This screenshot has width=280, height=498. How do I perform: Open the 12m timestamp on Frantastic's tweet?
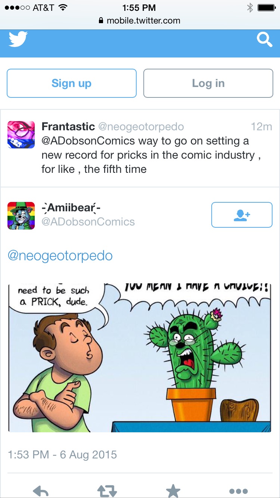pos(261,127)
